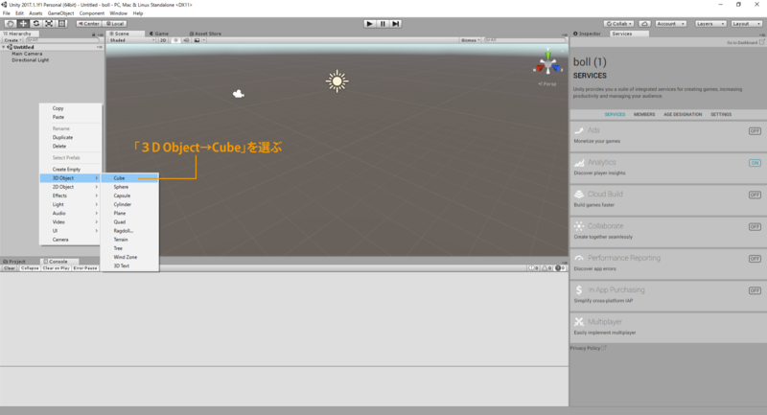Click the Pause button
Viewport: 767px width, 415px height.
tap(383, 23)
